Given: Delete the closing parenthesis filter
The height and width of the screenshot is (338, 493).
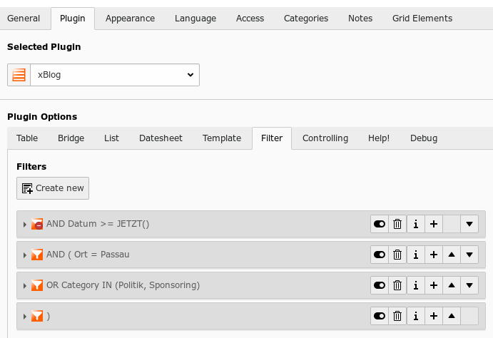Looking at the screenshot, I should click(397, 316).
